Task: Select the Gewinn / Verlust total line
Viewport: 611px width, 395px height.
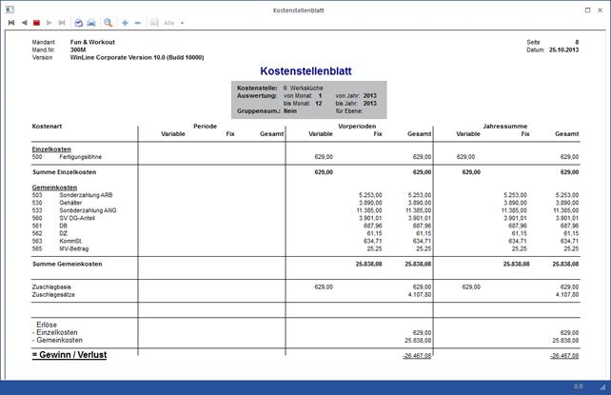Action: pyautogui.click(x=69, y=355)
